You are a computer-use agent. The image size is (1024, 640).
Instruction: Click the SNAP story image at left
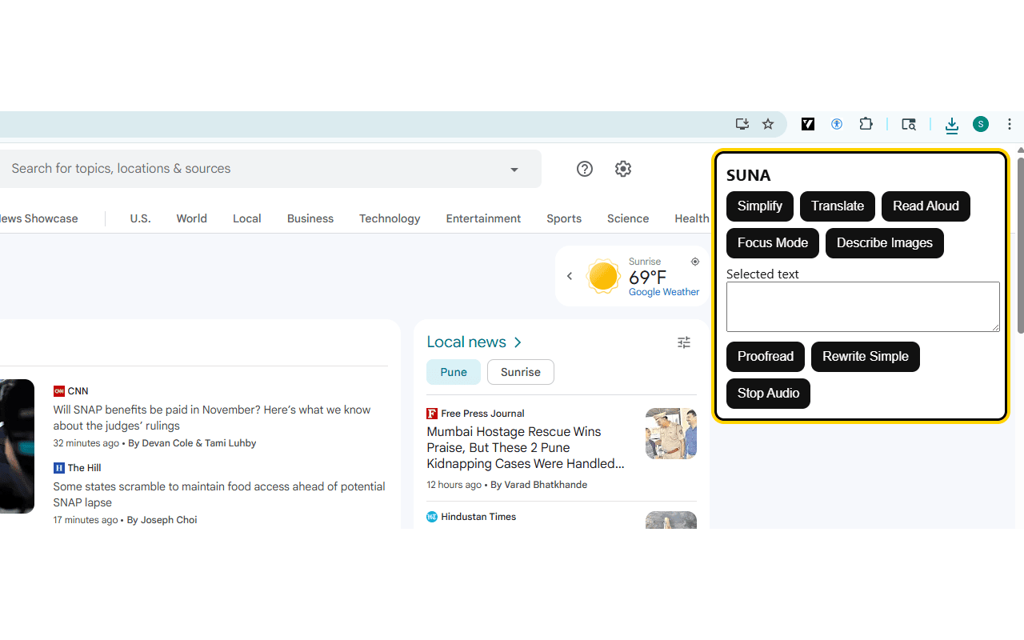click(x=17, y=446)
